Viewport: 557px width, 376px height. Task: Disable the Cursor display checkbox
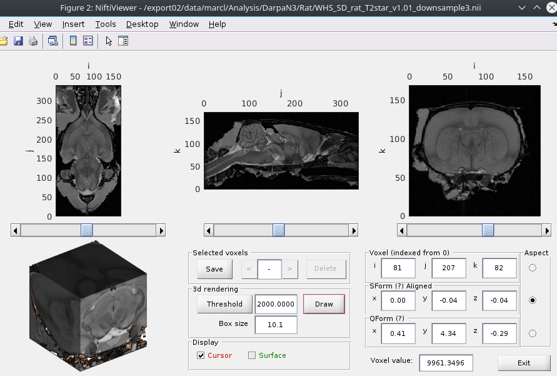(x=200, y=355)
